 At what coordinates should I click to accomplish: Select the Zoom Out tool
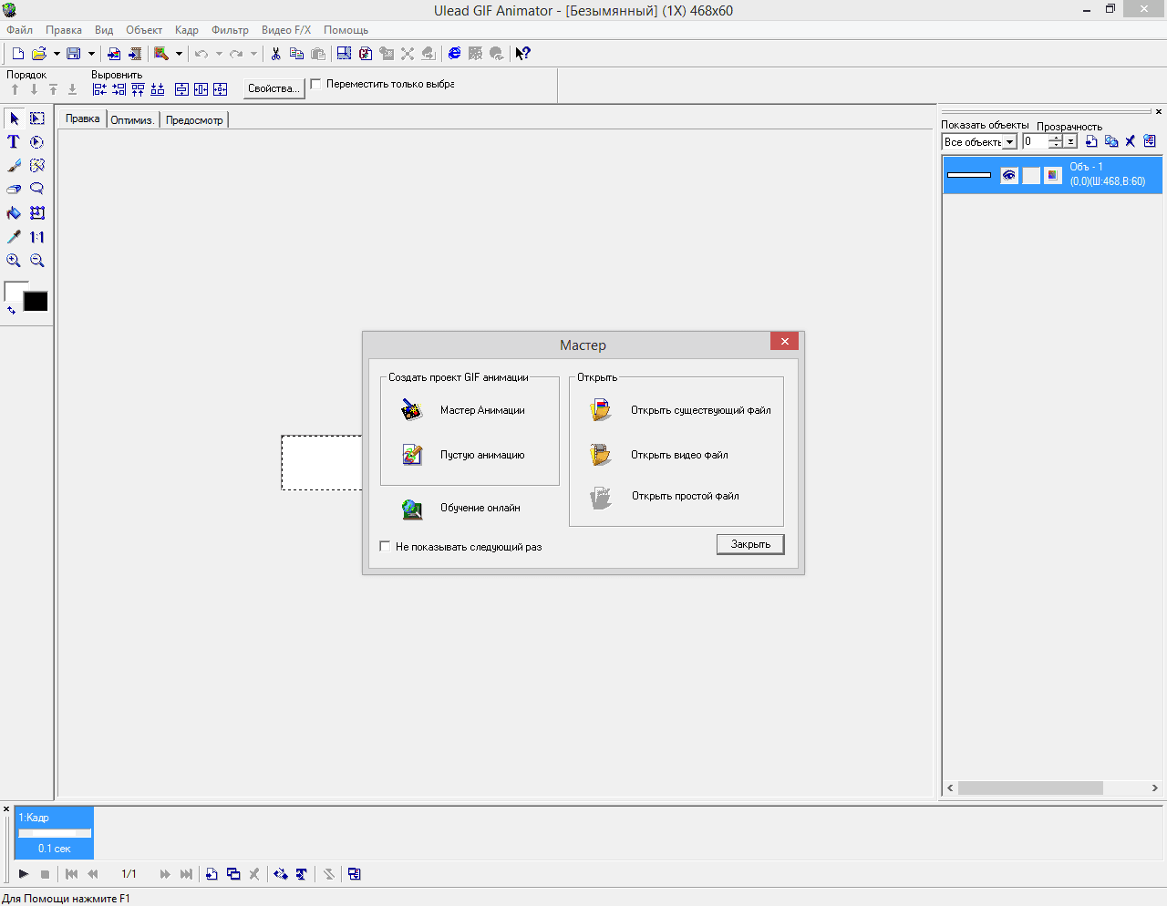(x=37, y=261)
